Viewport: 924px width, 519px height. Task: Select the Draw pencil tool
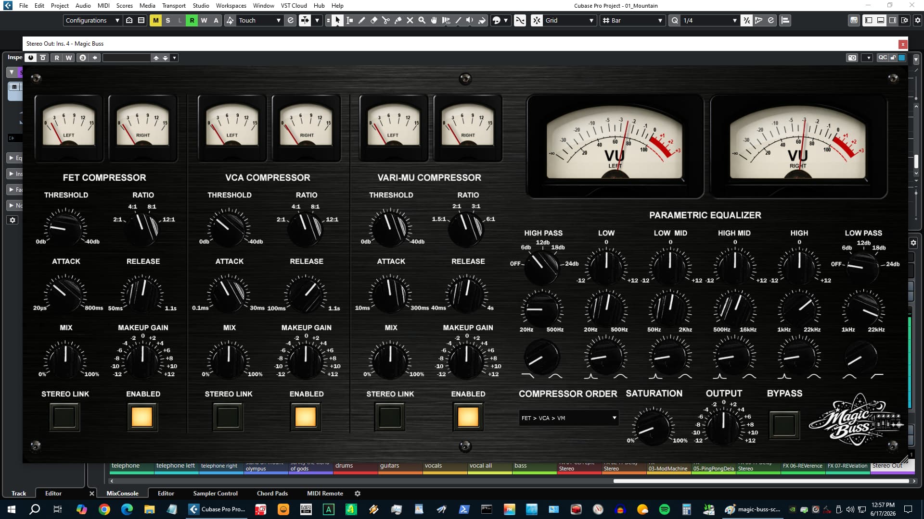pyautogui.click(x=361, y=20)
